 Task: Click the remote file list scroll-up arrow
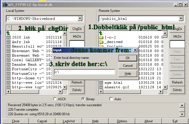coord(165,33)
